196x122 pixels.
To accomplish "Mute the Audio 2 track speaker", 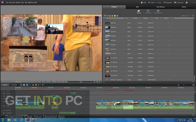I will click(x=4, y=99).
